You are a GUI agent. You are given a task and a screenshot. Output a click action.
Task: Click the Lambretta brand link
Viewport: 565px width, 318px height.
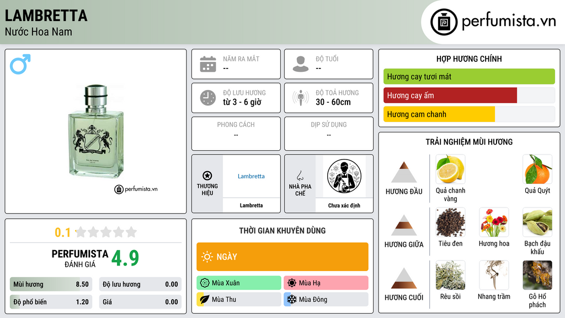(x=251, y=176)
